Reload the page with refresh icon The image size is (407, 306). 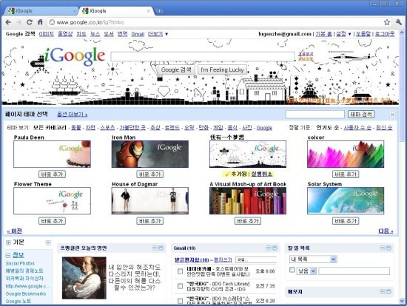tap(30, 22)
